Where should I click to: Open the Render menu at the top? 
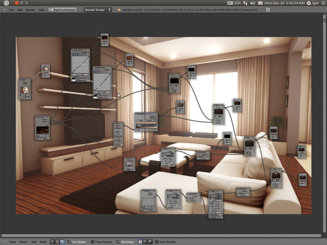31,10
